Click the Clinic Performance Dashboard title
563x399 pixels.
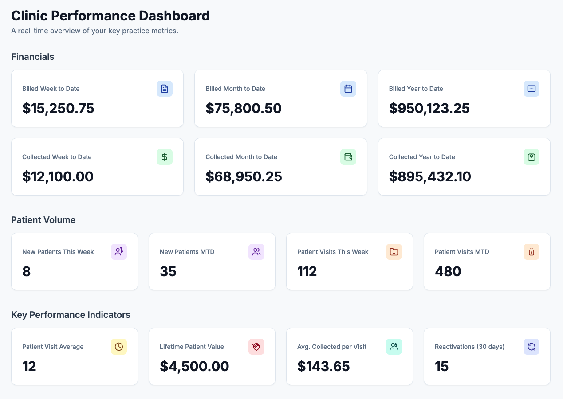110,16
